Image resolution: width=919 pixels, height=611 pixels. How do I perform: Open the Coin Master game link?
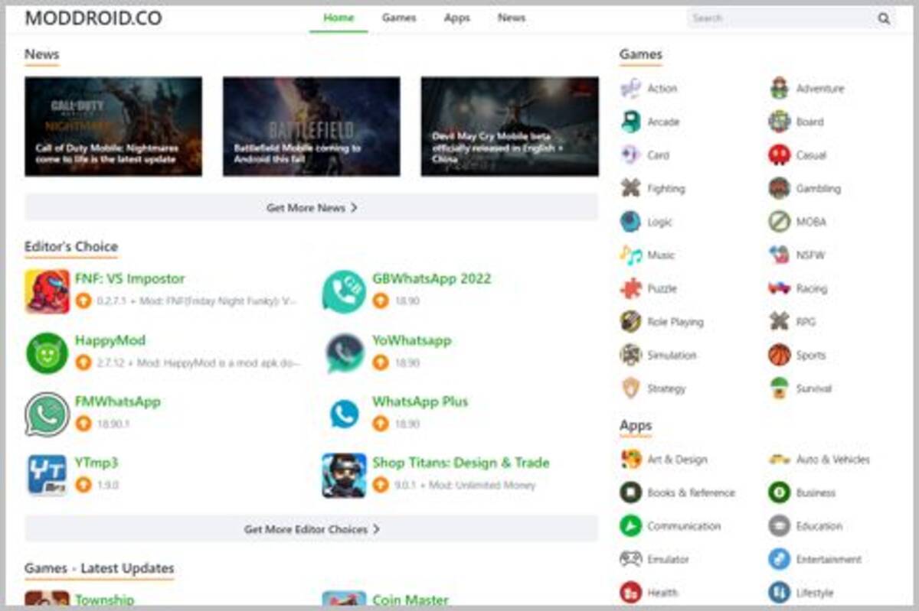pos(410,600)
